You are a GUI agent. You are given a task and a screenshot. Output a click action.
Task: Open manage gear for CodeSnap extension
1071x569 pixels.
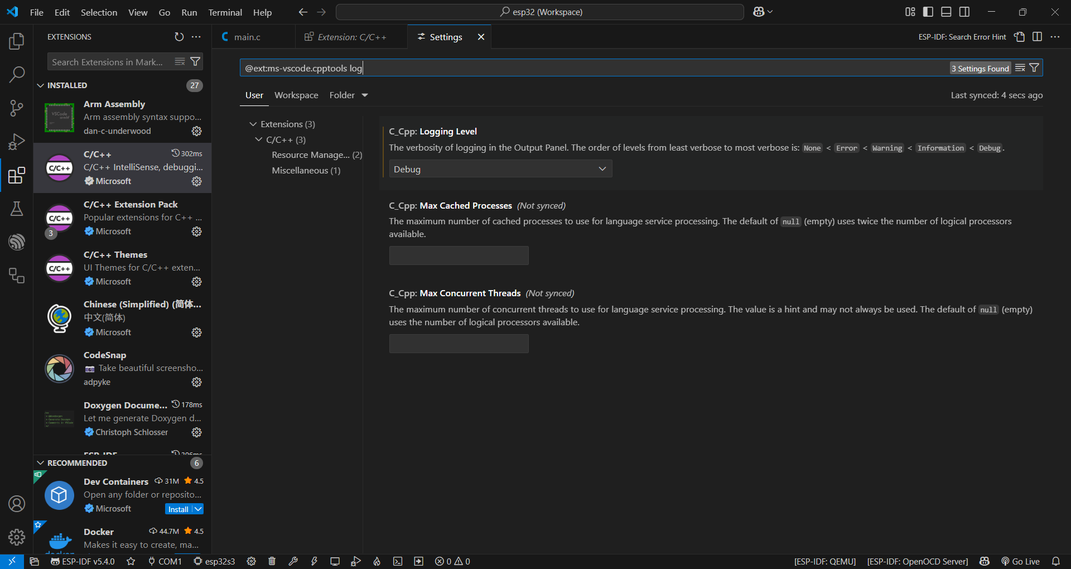point(196,382)
